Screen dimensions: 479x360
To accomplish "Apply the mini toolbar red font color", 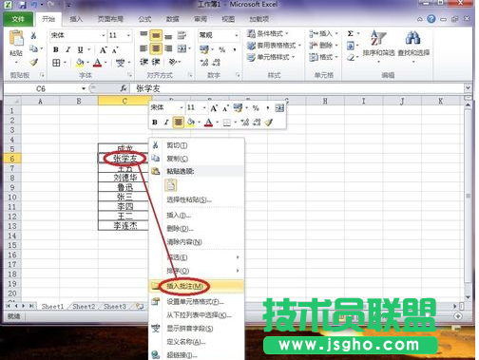I will tap(208, 123).
